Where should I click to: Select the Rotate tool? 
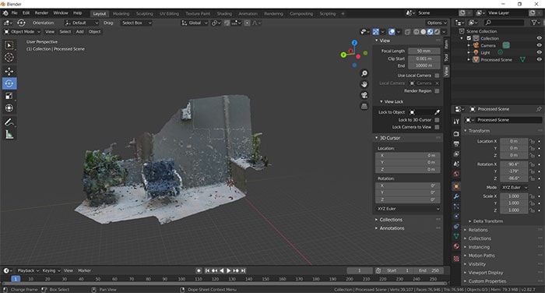click(9, 83)
